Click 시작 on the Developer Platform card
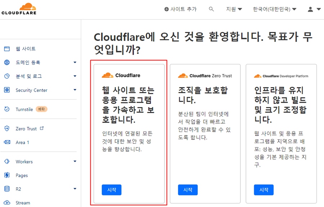Image resolution: width=324 pixels, height=207 pixels. pos(264,190)
